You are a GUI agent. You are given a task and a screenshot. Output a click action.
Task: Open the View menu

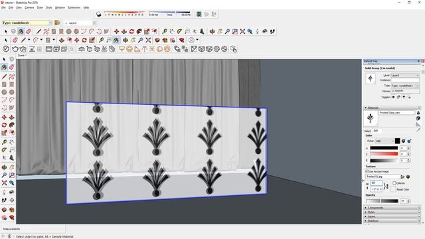pyautogui.click(x=19, y=7)
